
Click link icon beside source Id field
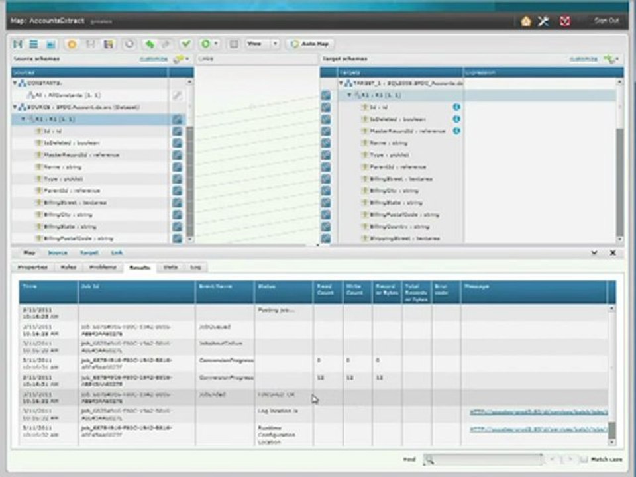tap(178, 131)
